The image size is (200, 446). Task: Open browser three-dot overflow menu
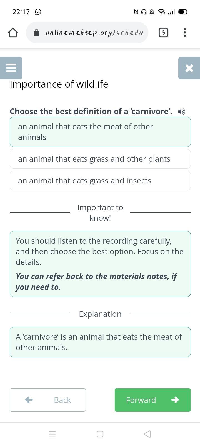point(185,33)
